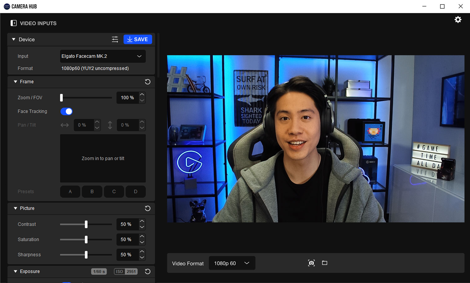Click the VIDEO INPUTS heading
Screen dimensions: 470x283
(x=38, y=23)
